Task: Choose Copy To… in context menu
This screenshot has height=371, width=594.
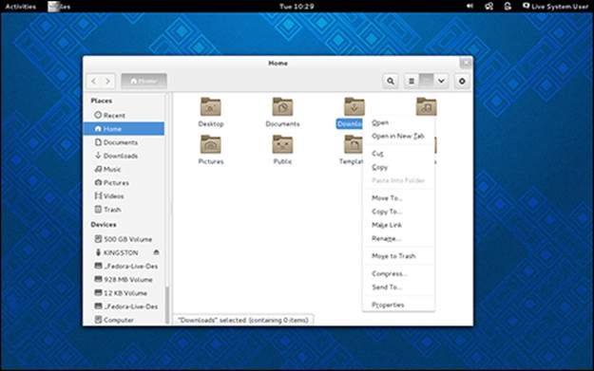Action: click(x=398, y=212)
